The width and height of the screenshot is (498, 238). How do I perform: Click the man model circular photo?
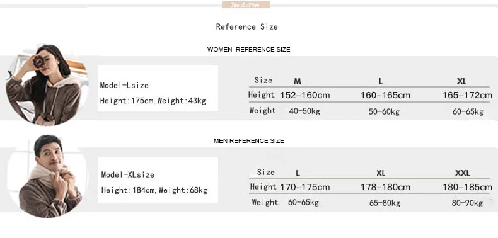[x=47, y=176]
